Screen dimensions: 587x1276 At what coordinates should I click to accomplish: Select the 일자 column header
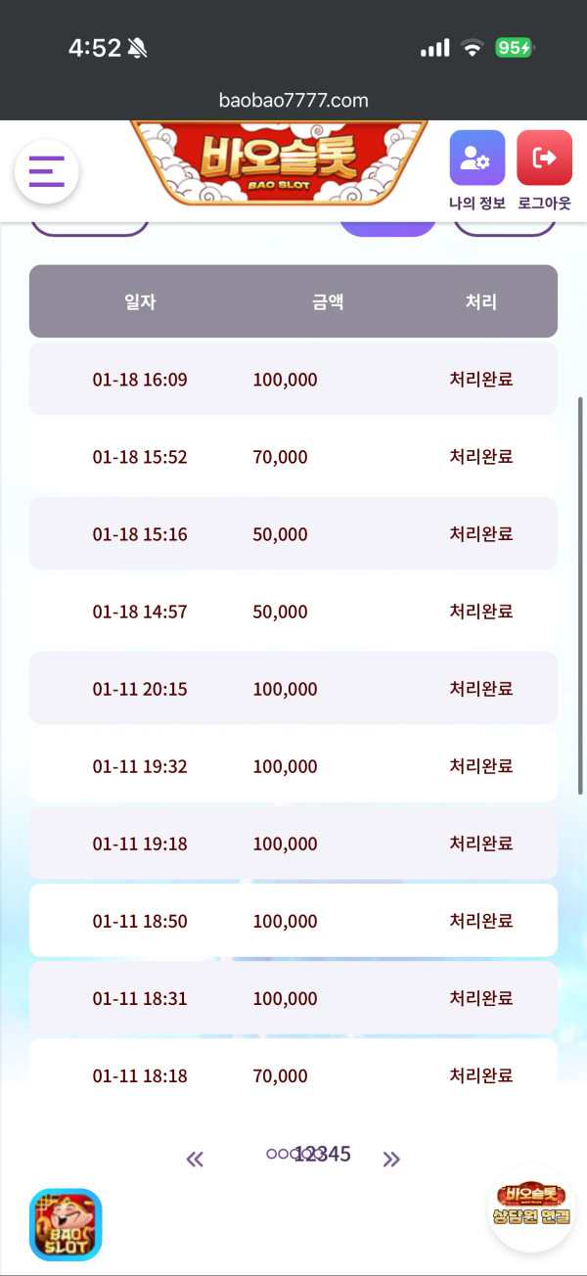pyautogui.click(x=140, y=301)
